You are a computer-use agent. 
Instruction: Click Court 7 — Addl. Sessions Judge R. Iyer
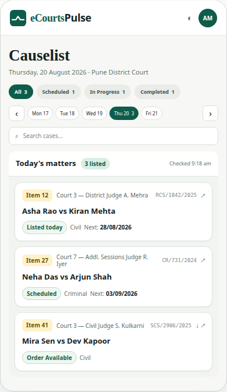[102, 260]
